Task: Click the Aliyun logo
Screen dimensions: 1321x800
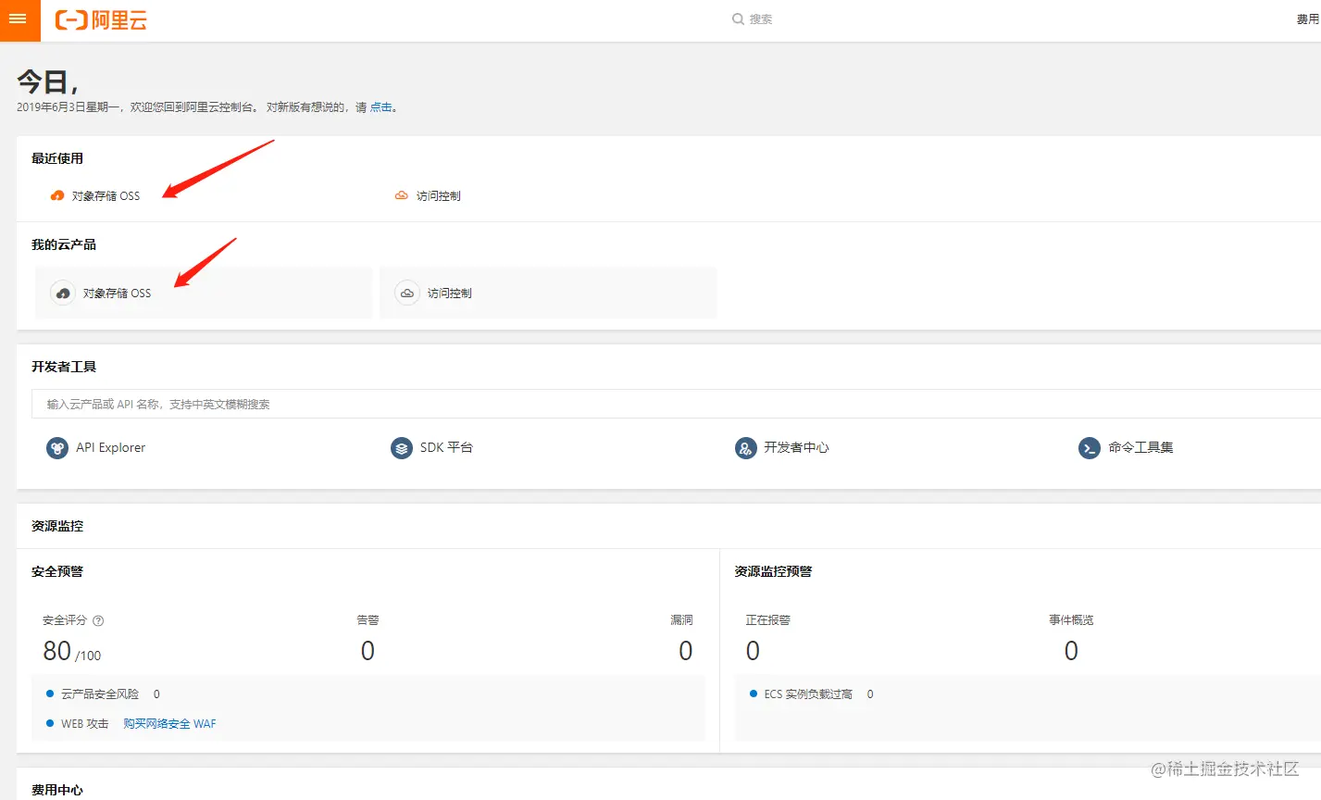Action: [x=101, y=19]
